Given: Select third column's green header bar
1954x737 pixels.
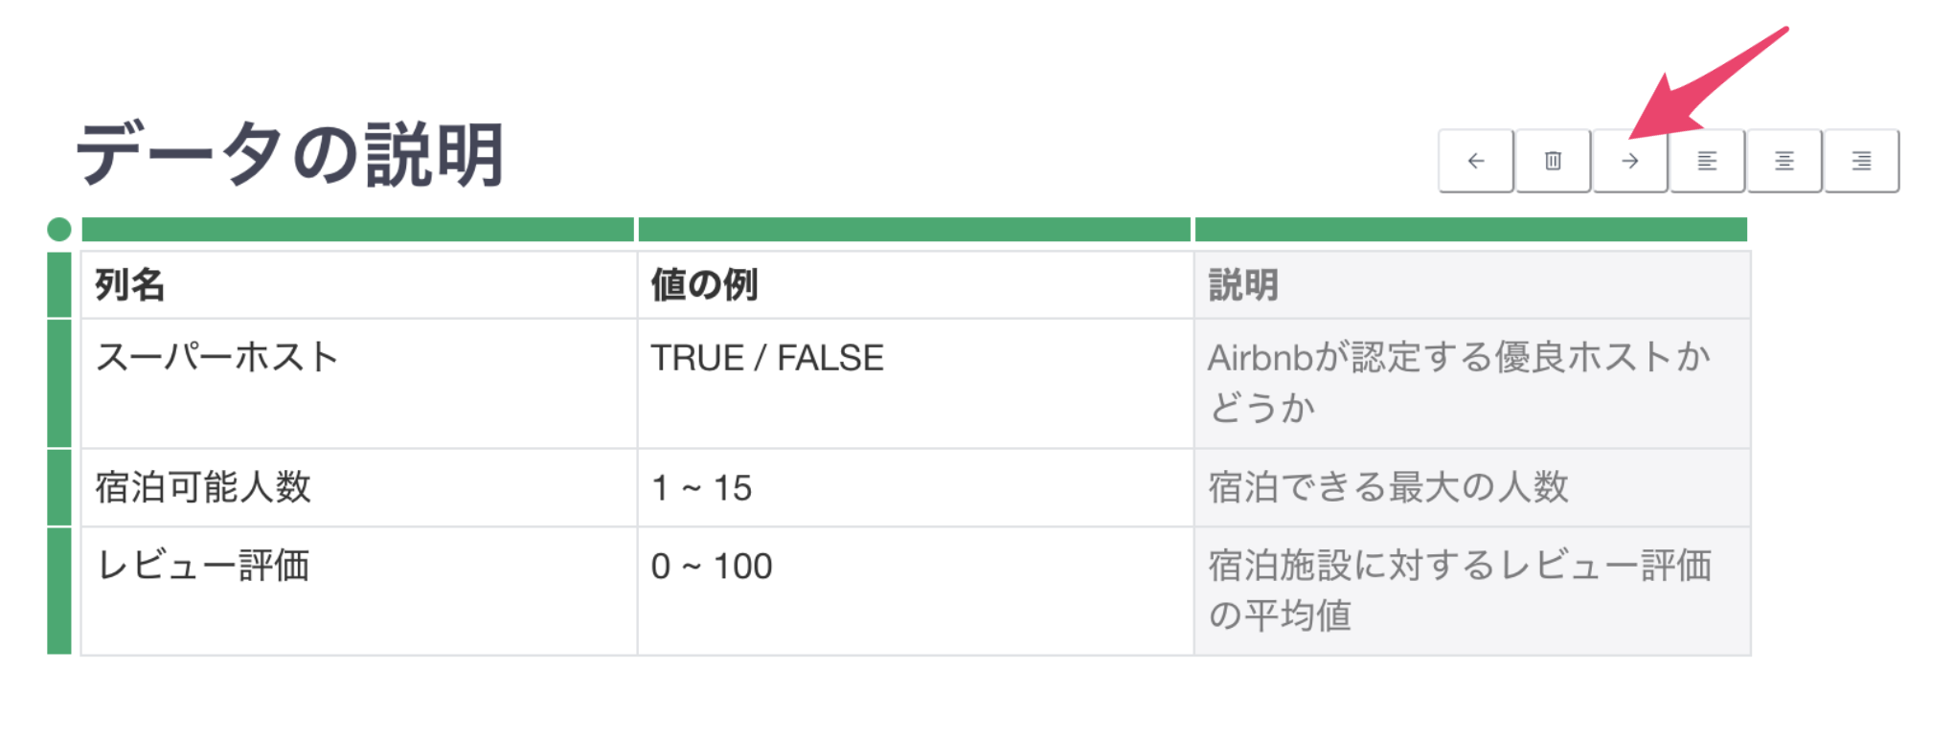Looking at the screenshot, I should (x=1471, y=230).
